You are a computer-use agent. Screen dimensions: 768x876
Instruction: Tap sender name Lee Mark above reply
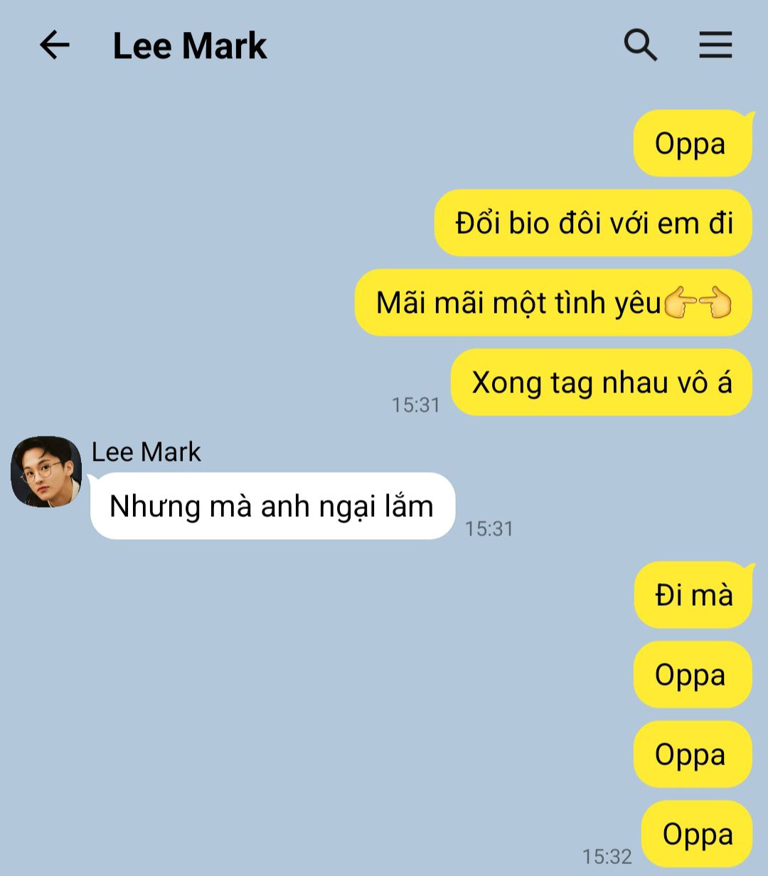146,452
